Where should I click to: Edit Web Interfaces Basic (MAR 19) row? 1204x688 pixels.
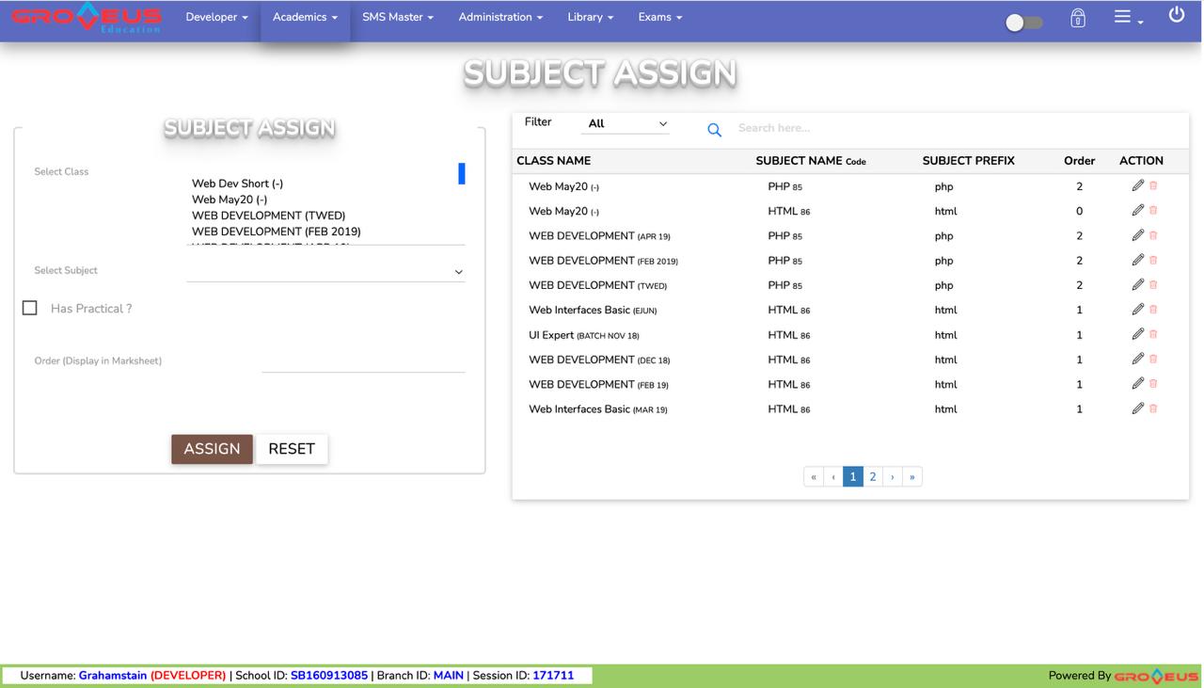pos(1137,408)
